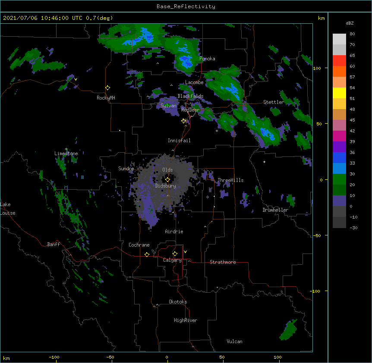
Task: Click the Innisfail city label
Action: (x=179, y=141)
